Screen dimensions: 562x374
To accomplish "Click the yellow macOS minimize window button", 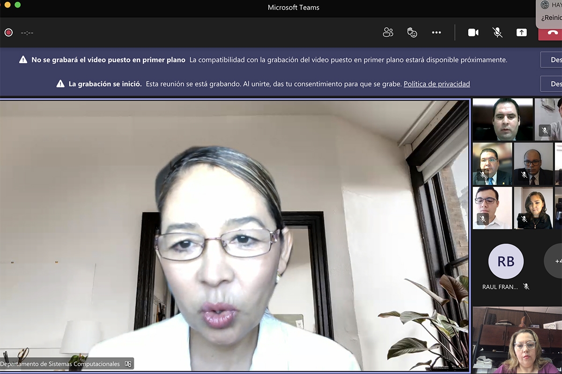I will click(7, 5).
